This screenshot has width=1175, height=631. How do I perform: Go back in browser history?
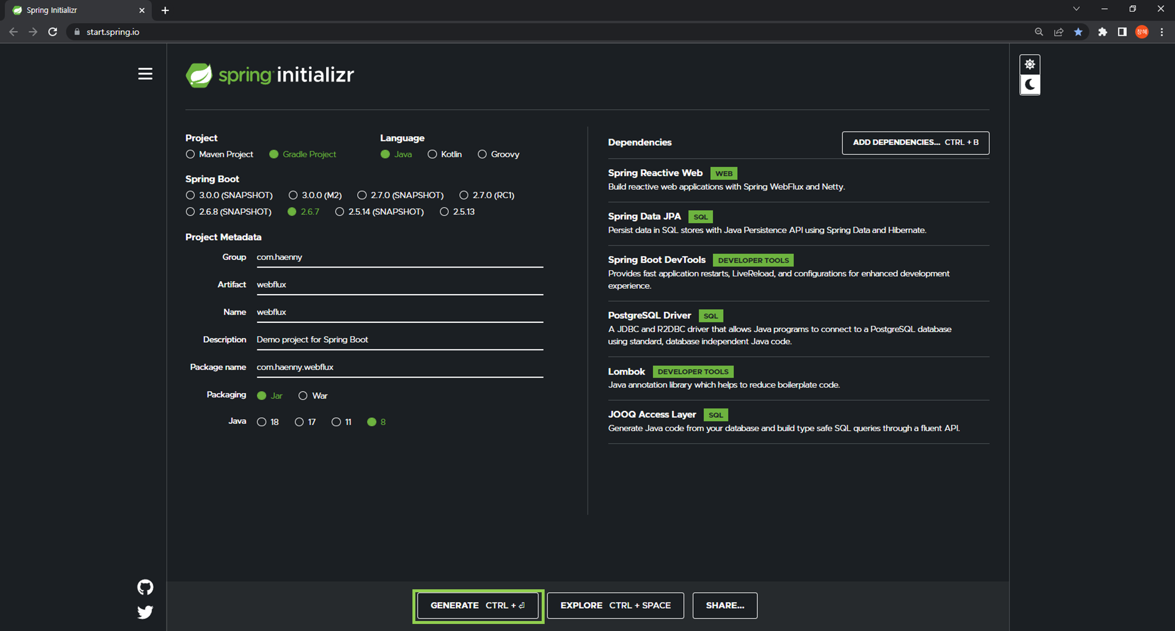[x=14, y=32]
